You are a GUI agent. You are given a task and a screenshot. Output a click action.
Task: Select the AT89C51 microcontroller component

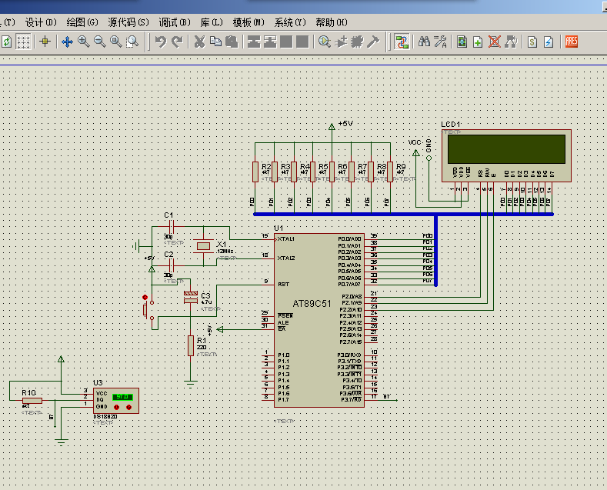319,321
